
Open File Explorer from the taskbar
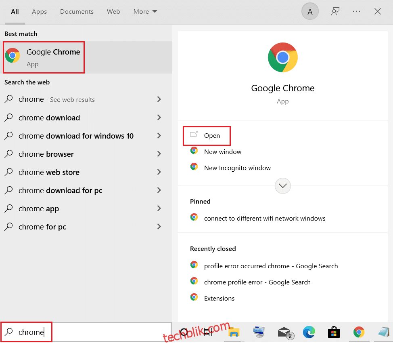[234, 332]
